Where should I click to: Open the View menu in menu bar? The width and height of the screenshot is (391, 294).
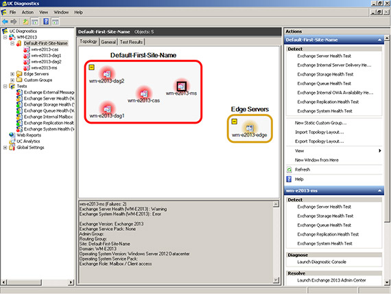[x=43, y=12]
